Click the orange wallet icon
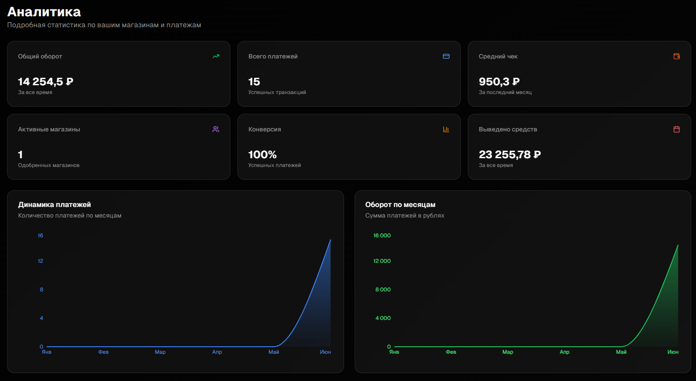This screenshot has height=381, width=696. tap(677, 56)
